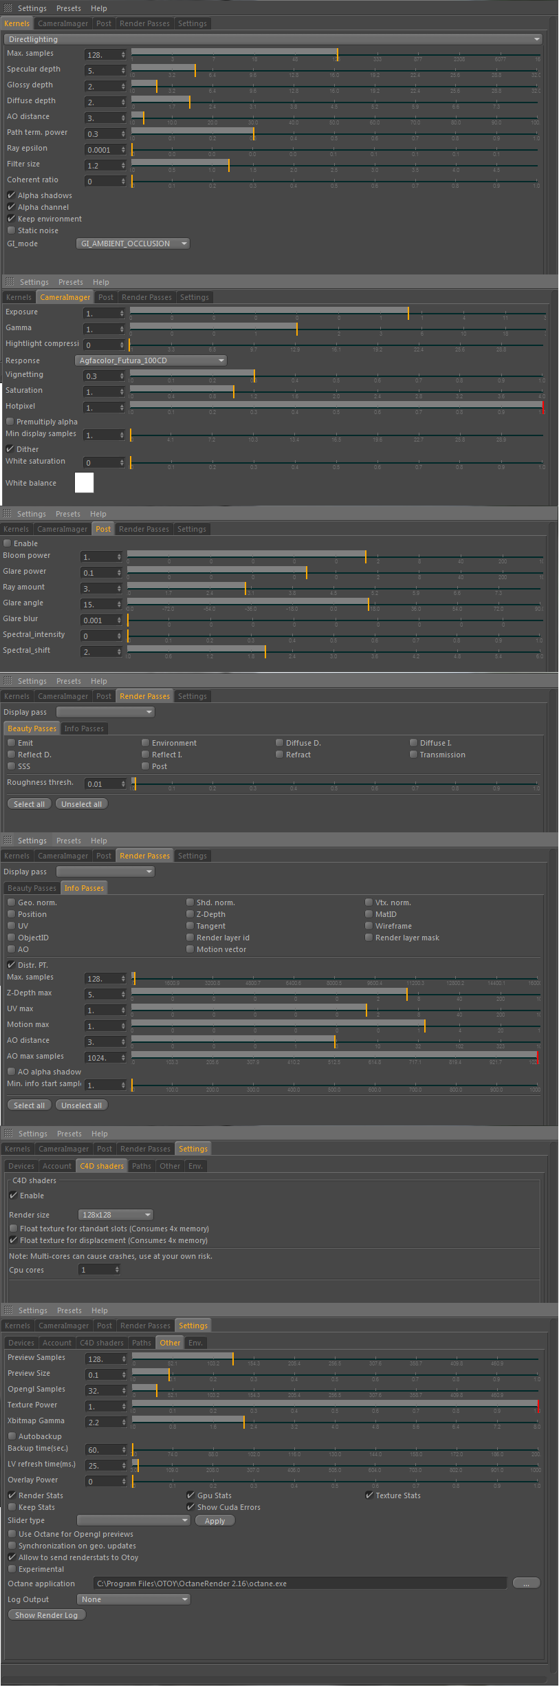The height and width of the screenshot is (1686, 559).
Task: Click the Vignetting slider bar
Action: [337, 375]
